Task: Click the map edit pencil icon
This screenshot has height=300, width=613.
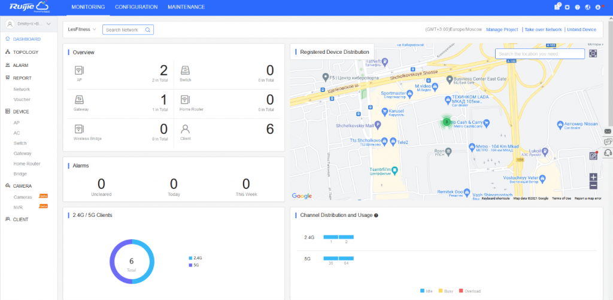Action: 593,156
